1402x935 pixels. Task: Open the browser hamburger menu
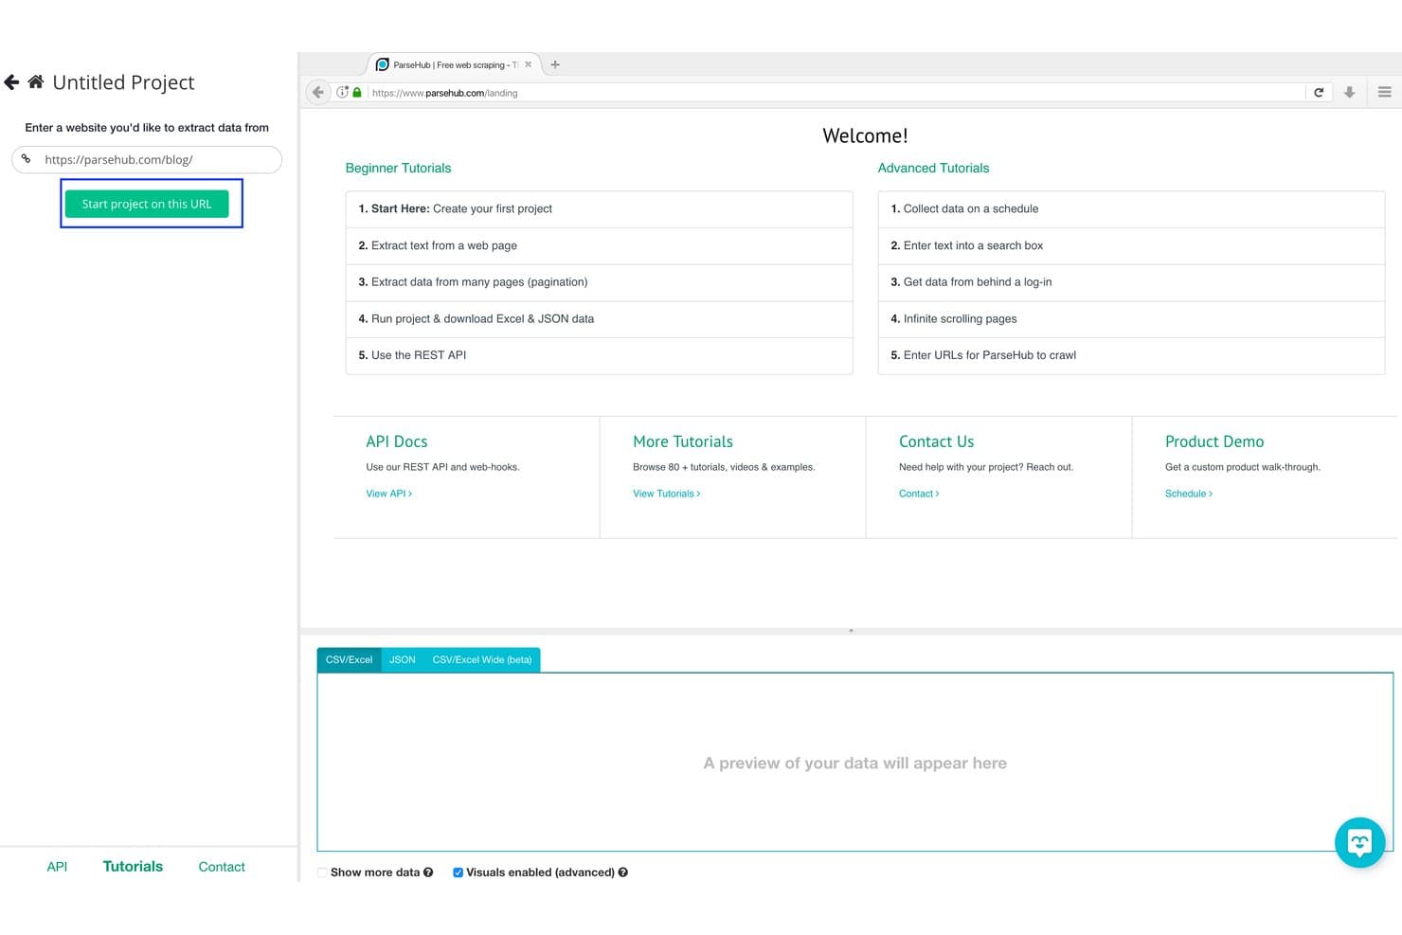click(x=1384, y=92)
